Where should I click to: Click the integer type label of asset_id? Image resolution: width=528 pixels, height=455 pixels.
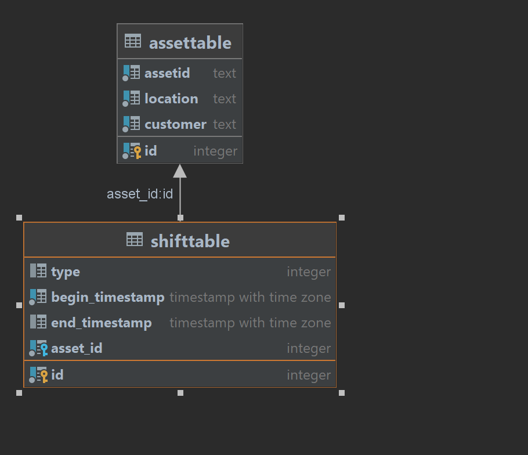pos(309,348)
